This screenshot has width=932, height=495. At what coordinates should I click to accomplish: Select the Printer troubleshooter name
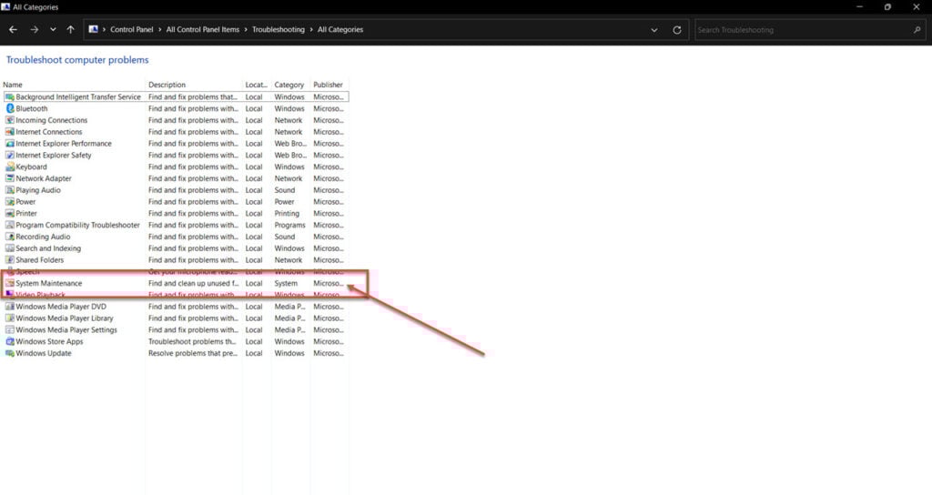26,213
